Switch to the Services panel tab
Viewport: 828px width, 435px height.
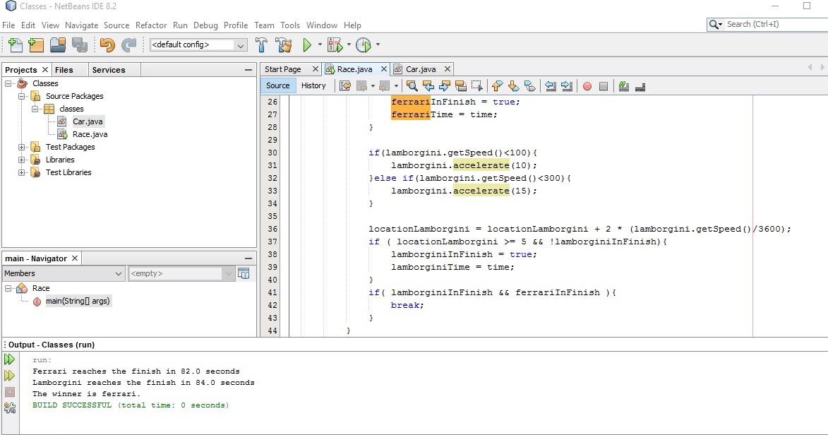coord(109,70)
